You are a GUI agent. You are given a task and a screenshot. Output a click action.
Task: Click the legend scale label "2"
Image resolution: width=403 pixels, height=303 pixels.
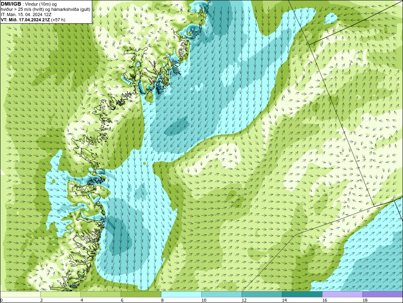pyautogui.click(x=42, y=300)
